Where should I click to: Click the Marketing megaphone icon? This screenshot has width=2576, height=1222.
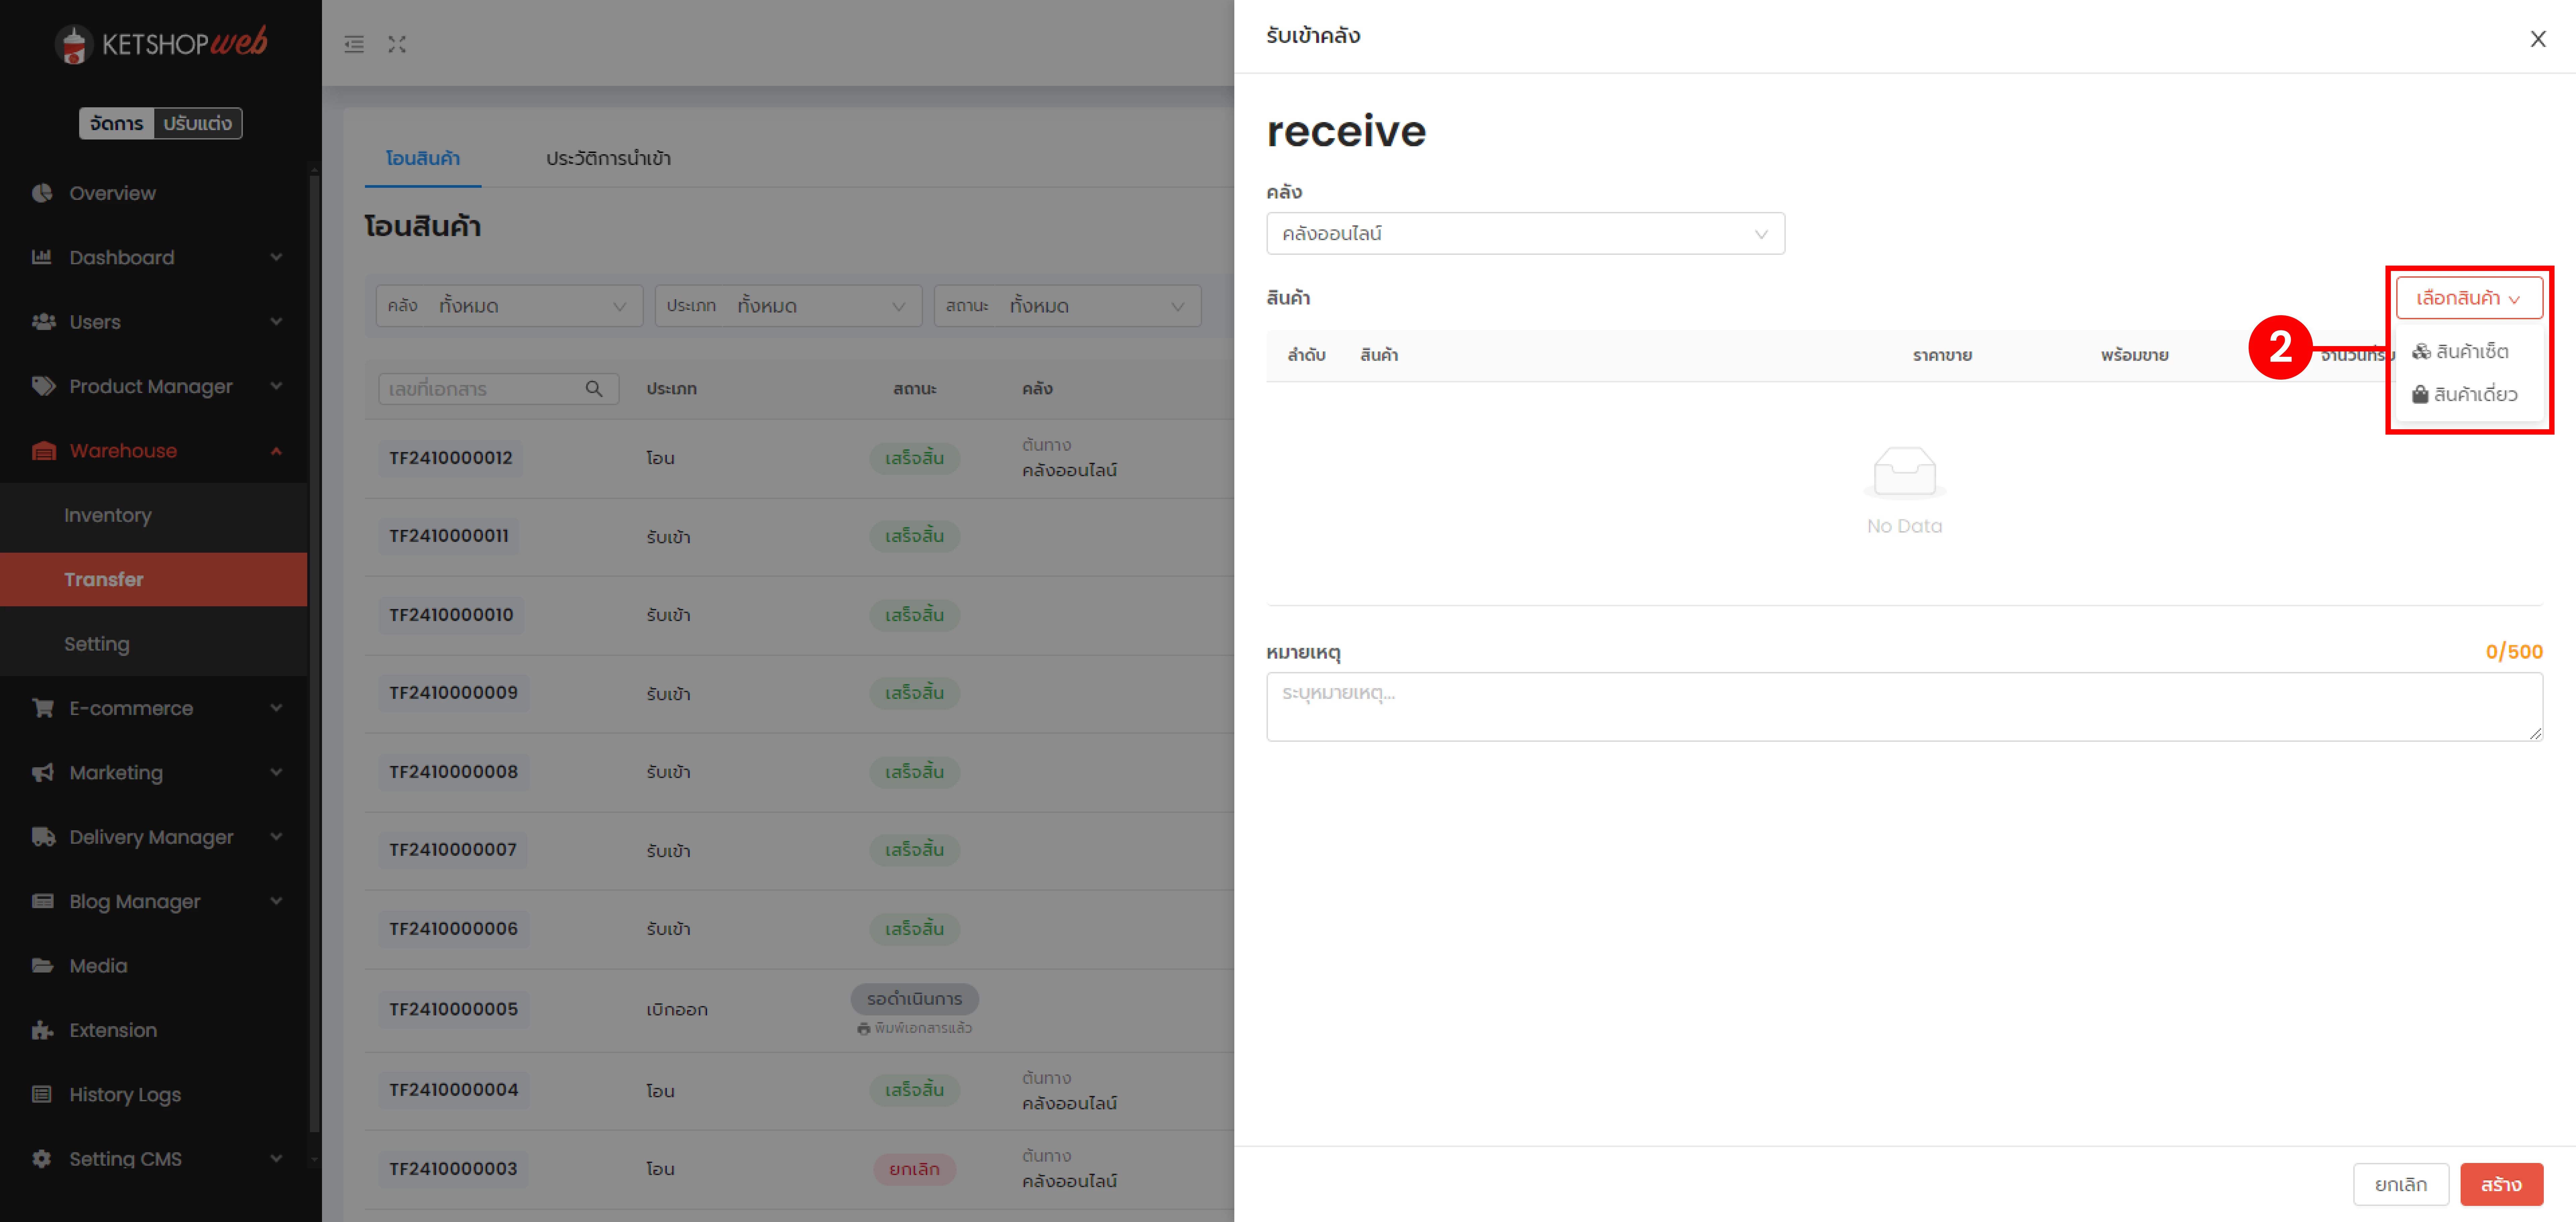43,773
